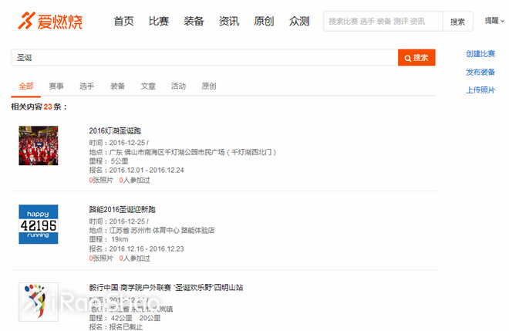Open the 原创 navigation item in header
This screenshot has height=331, width=509.
coord(264,21)
